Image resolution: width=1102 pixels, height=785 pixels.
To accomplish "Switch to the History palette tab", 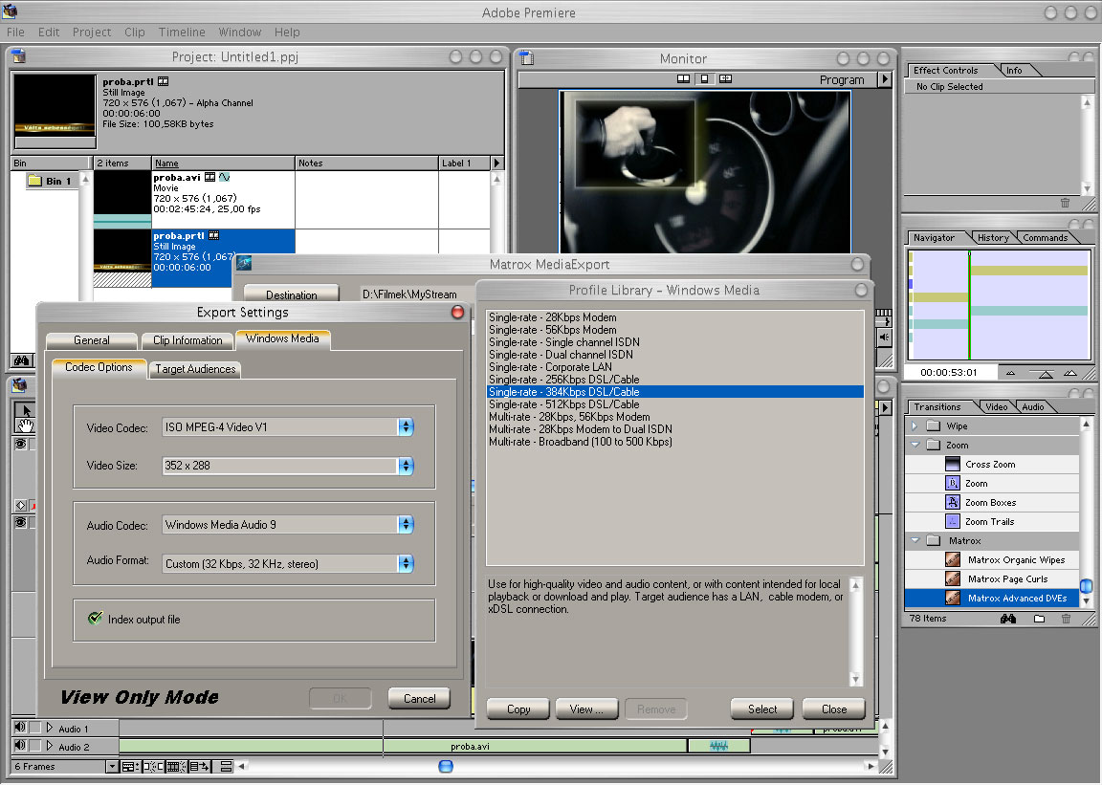I will [993, 237].
